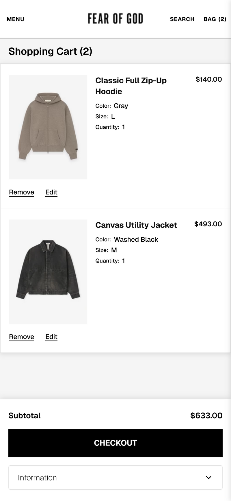The height and width of the screenshot is (501, 231).
Task: Remove the Canvas Utility Jacket from cart
Action: tap(22, 337)
